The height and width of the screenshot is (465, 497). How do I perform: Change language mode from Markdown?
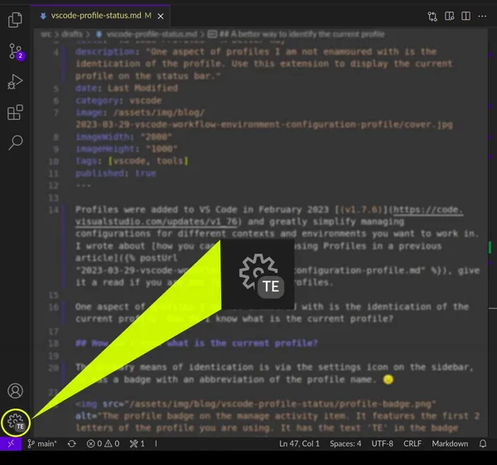[x=451, y=444]
